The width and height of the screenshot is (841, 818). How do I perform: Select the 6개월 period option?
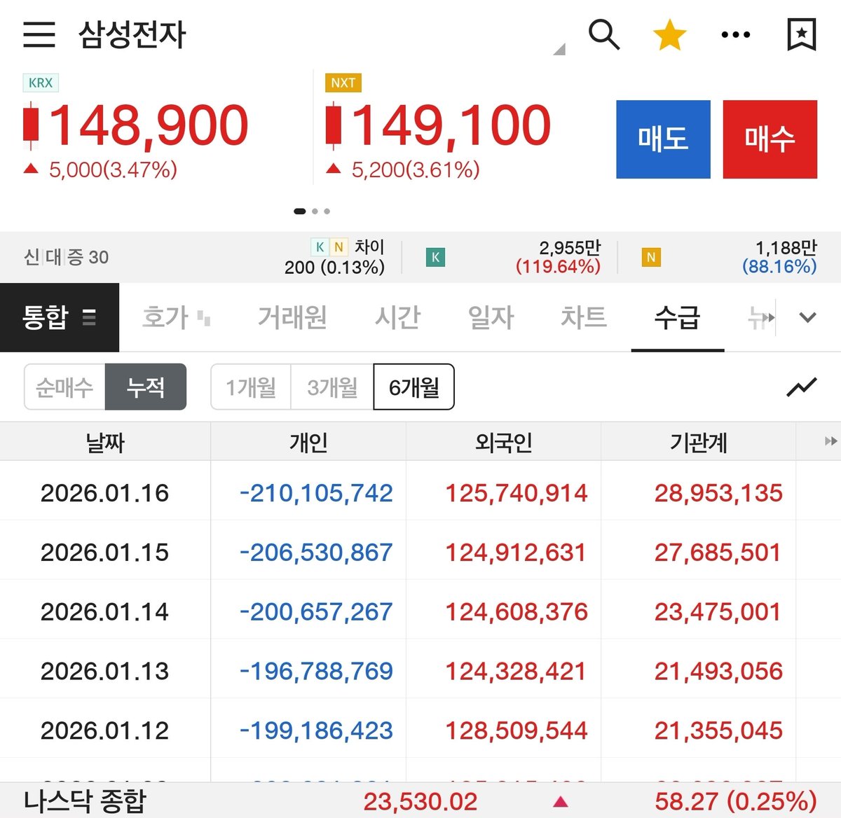coord(413,386)
